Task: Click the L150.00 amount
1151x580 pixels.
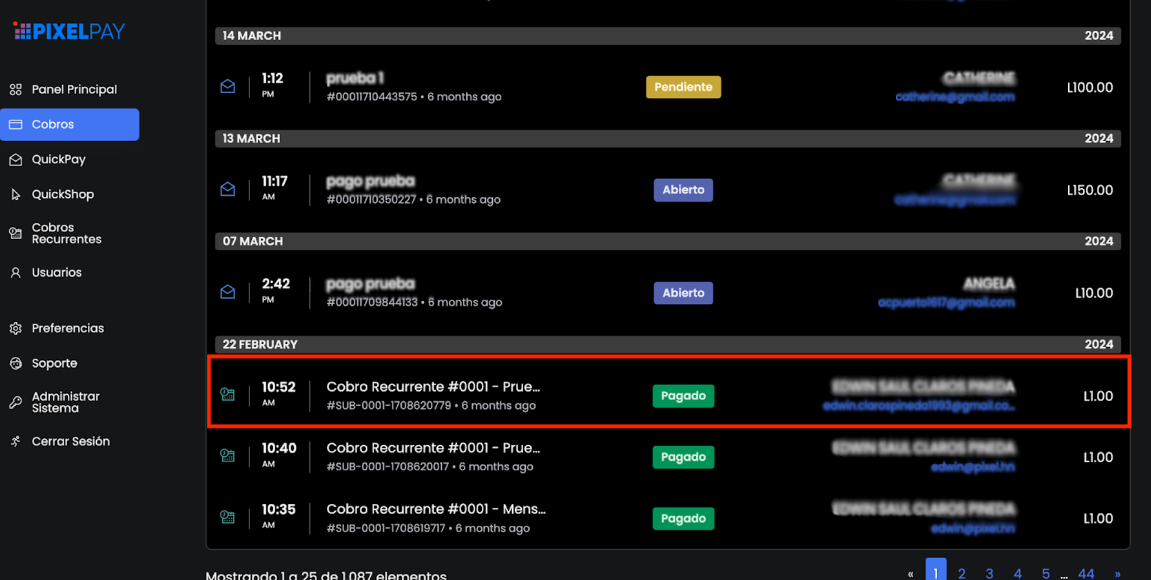Action: [x=1089, y=190]
